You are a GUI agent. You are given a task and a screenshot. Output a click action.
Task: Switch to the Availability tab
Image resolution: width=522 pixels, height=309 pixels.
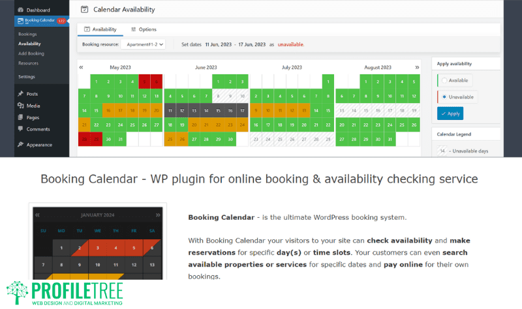point(100,29)
